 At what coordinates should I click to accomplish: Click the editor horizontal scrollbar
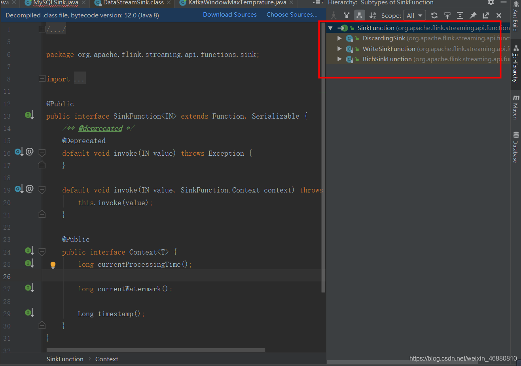156,350
